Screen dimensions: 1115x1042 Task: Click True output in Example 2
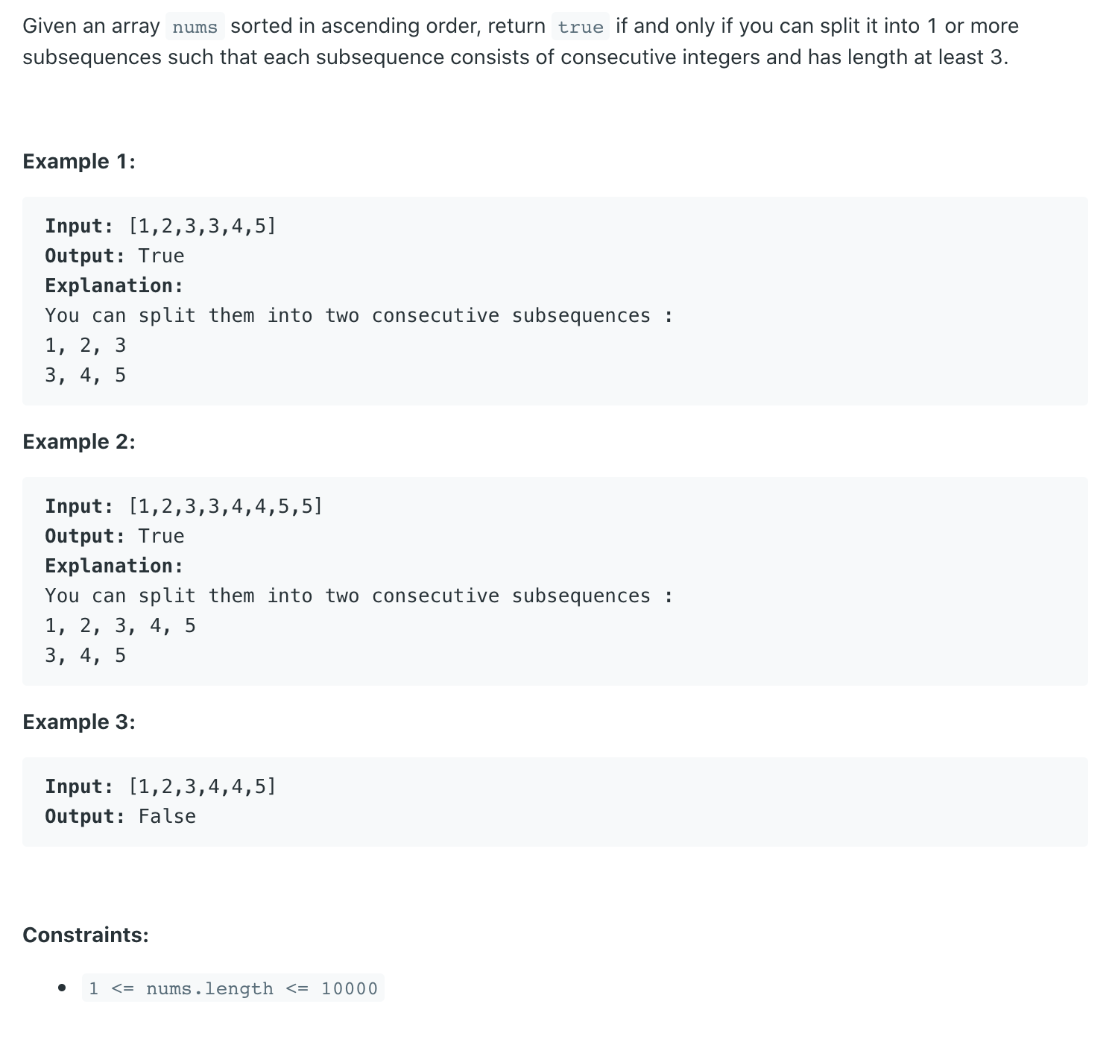pyautogui.click(x=161, y=536)
